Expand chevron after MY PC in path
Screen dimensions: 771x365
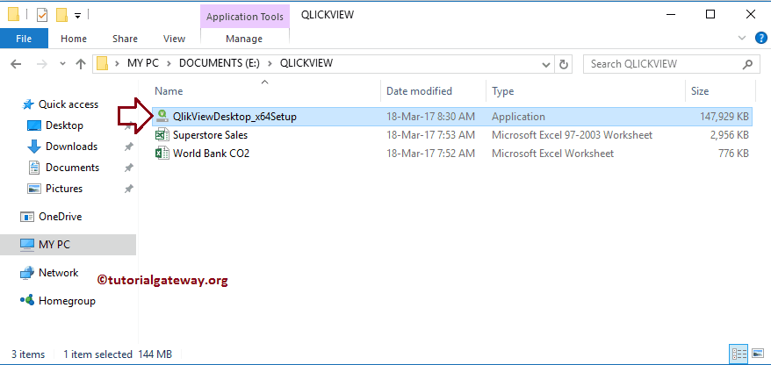(169, 63)
